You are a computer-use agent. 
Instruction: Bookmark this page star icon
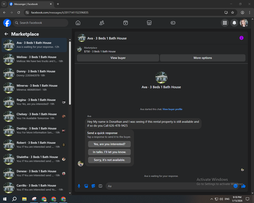point(233,13)
